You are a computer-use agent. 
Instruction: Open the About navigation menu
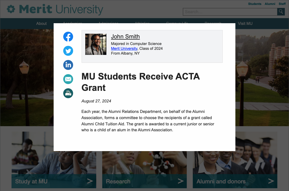[41, 23]
